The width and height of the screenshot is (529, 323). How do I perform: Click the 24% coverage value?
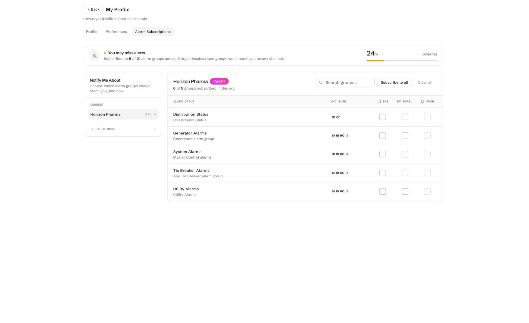(x=372, y=53)
